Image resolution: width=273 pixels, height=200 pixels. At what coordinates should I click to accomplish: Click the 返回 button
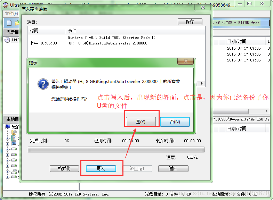pyautogui.click(x=173, y=168)
